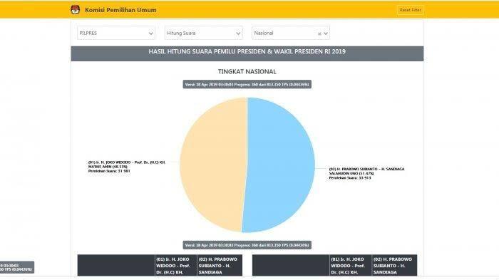
Task: Click the KPU garuda logo icon
Action: (x=75, y=10)
